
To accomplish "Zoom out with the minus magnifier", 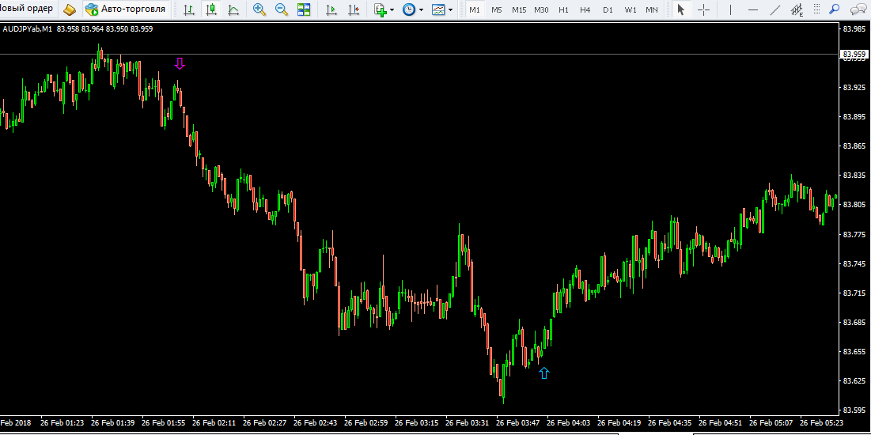I will click(x=282, y=9).
